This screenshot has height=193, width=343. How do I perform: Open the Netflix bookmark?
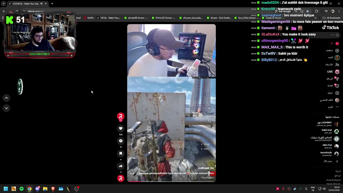click(x=89, y=18)
